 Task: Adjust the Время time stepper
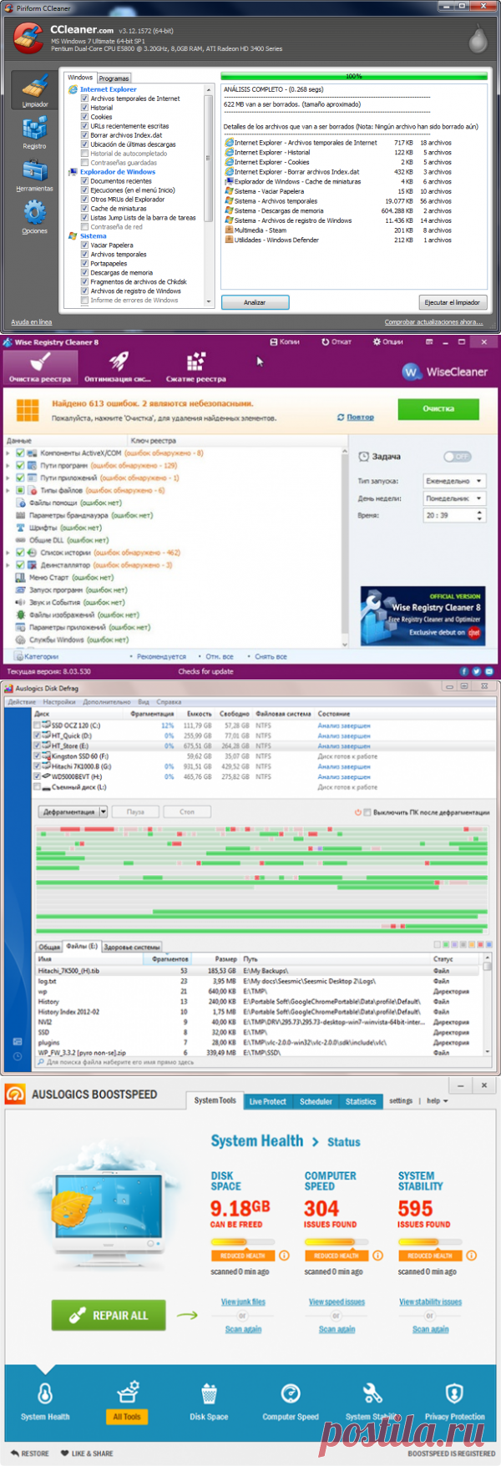[x=480, y=516]
